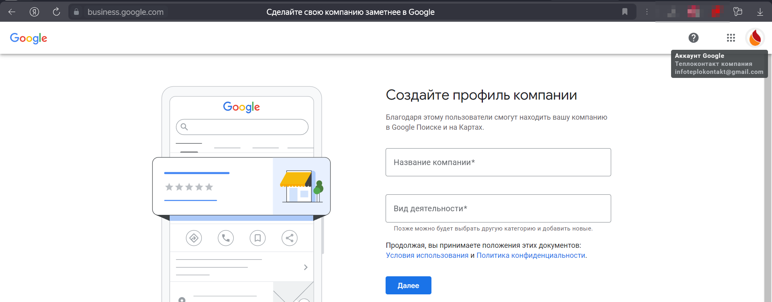Click the Google logo in the page header
The image size is (772, 302).
pyautogui.click(x=29, y=38)
